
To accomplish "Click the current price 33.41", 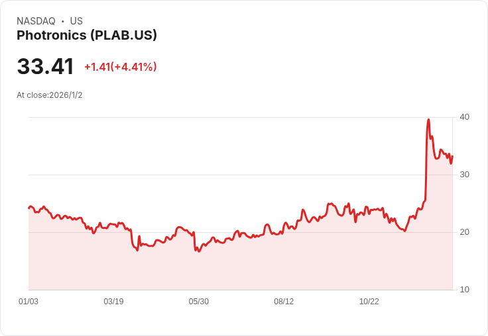I will coord(45,67).
